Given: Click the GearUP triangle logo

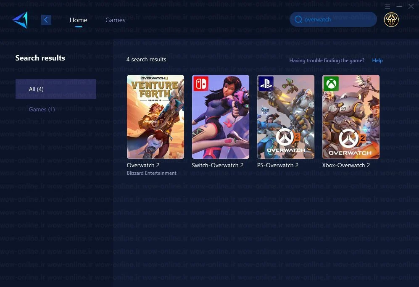Looking at the screenshot, I should 20,20.
